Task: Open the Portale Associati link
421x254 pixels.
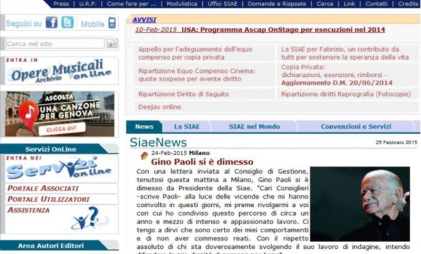Action: click(x=43, y=189)
